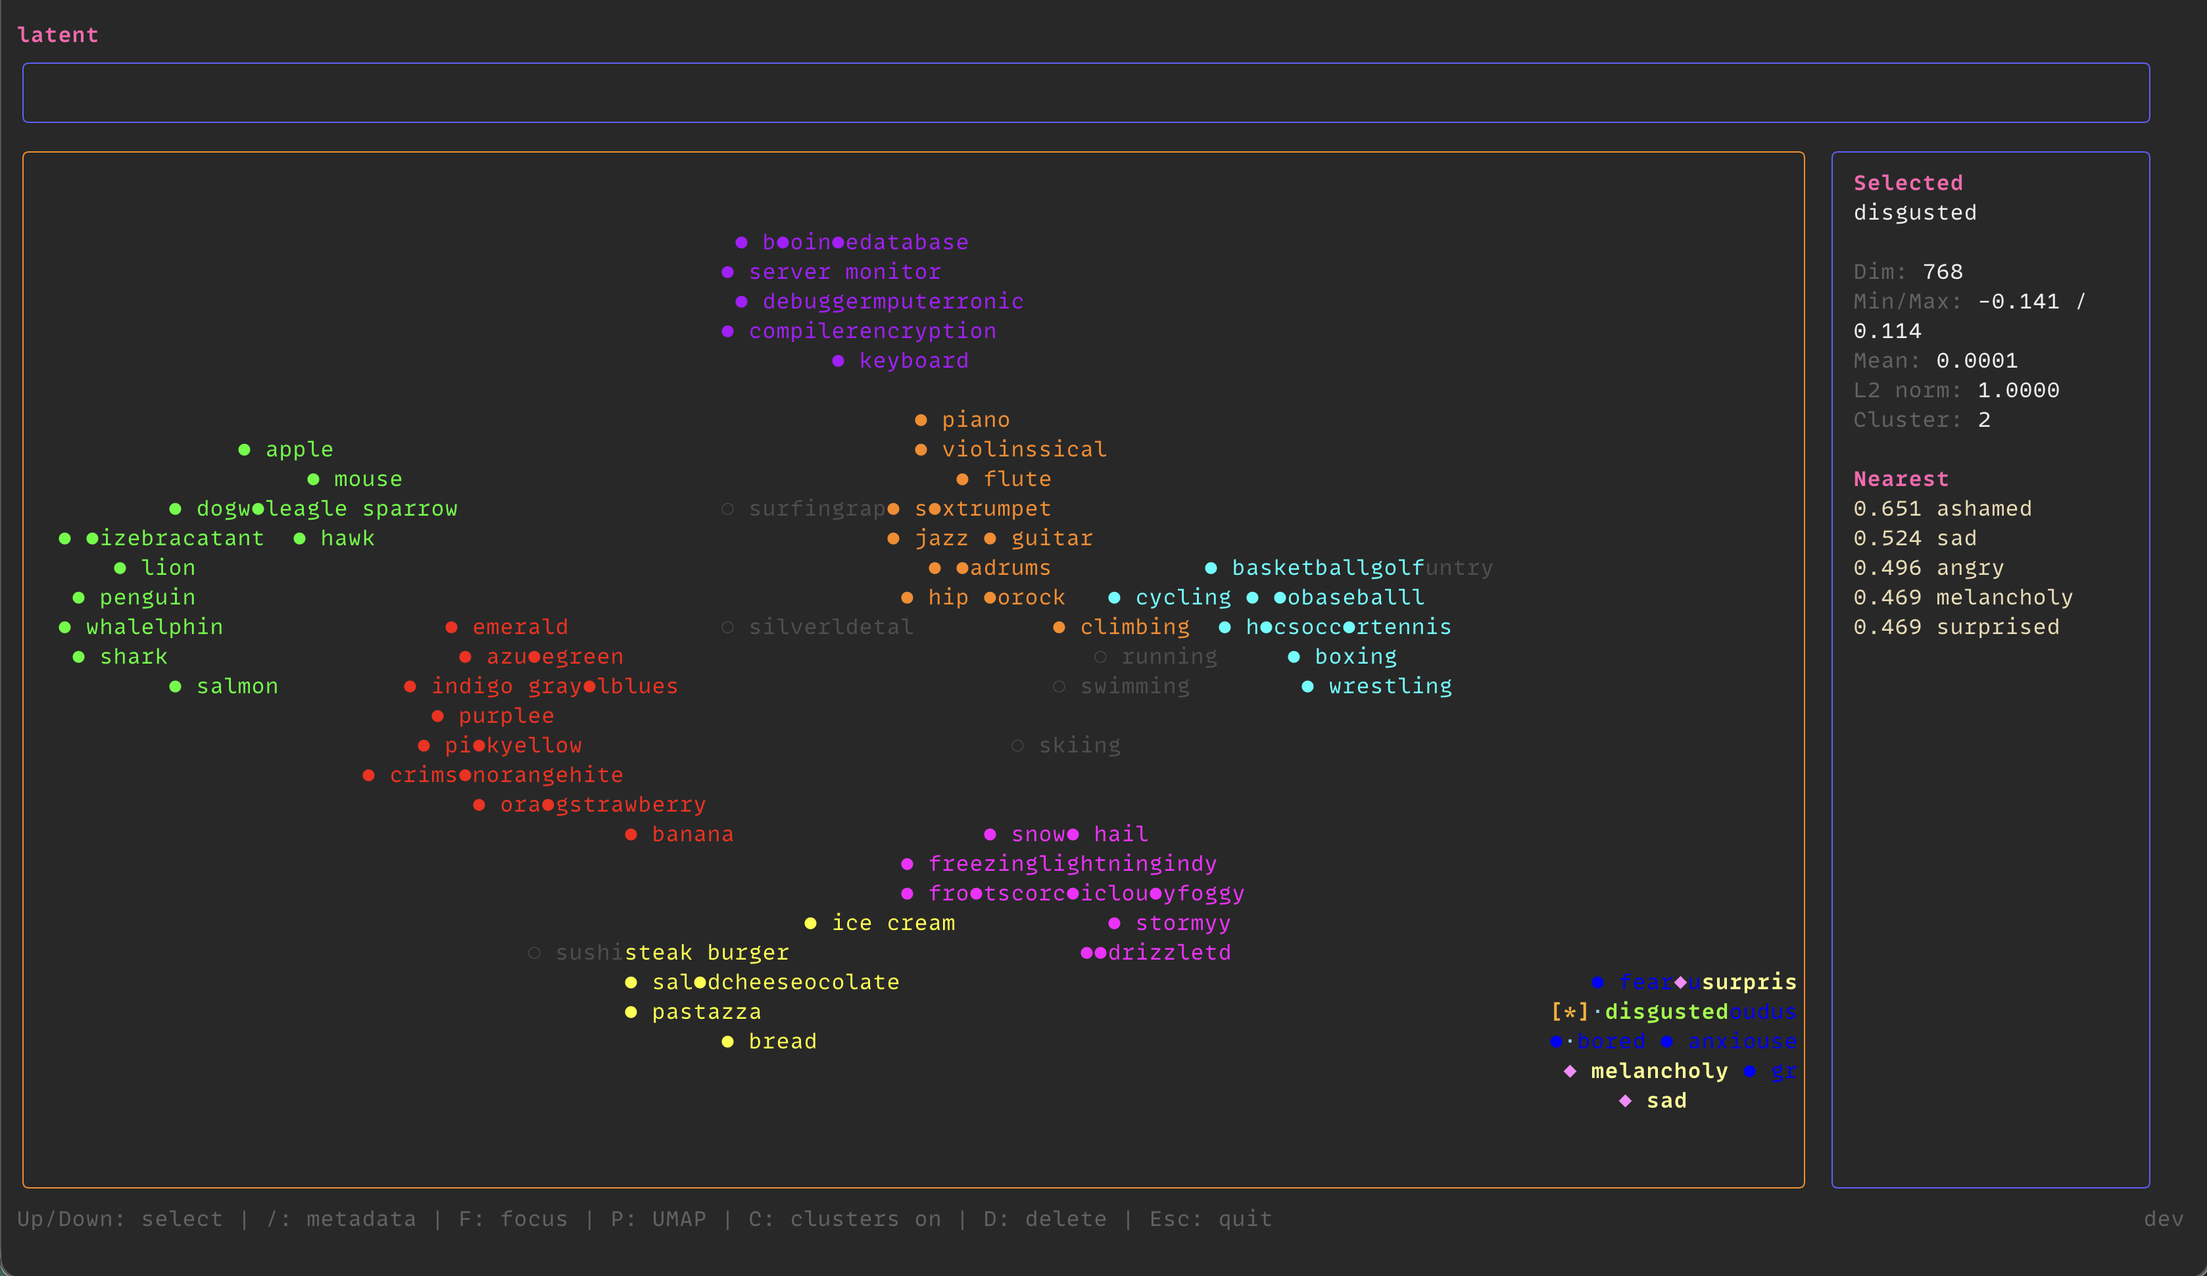Click the hollow circle beside skiing

(x=1017, y=746)
